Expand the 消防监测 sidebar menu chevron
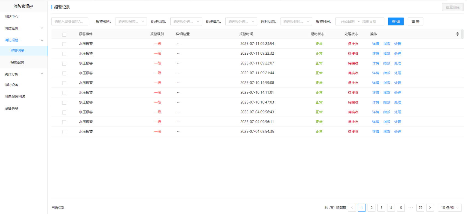 (42, 28)
